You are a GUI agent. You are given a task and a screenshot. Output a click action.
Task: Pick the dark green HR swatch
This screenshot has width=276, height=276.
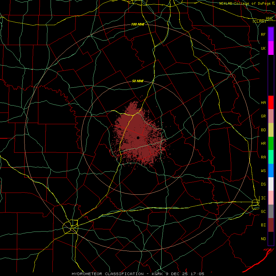coord(271,144)
